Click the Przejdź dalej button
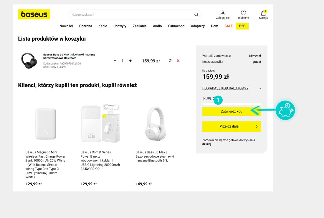 point(232,126)
